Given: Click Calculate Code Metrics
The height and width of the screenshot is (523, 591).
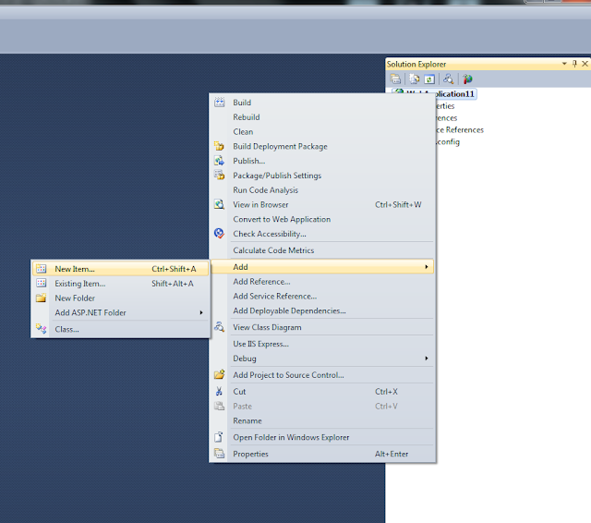Looking at the screenshot, I should point(322,250).
